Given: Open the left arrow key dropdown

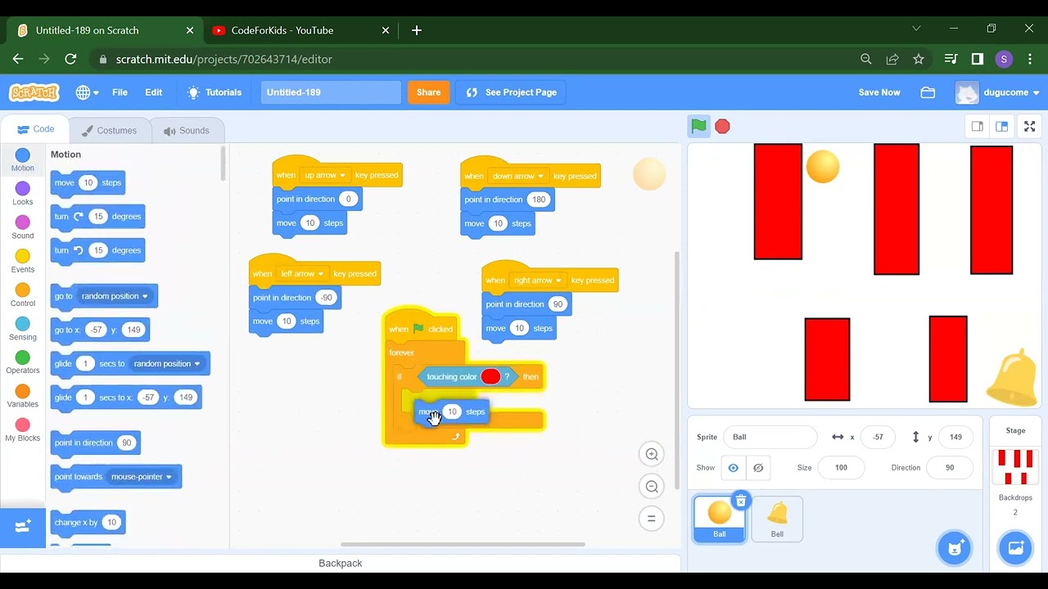Looking at the screenshot, I should point(301,274).
